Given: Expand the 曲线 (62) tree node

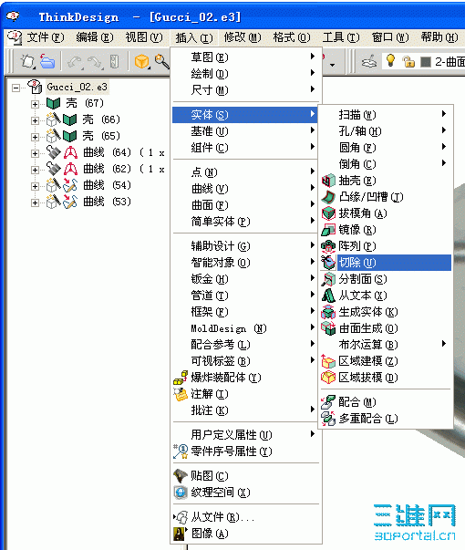Looking at the screenshot, I should pyautogui.click(x=35, y=170).
